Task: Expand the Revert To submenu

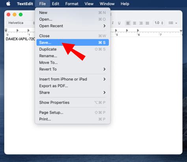Action: tap(73, 69)
